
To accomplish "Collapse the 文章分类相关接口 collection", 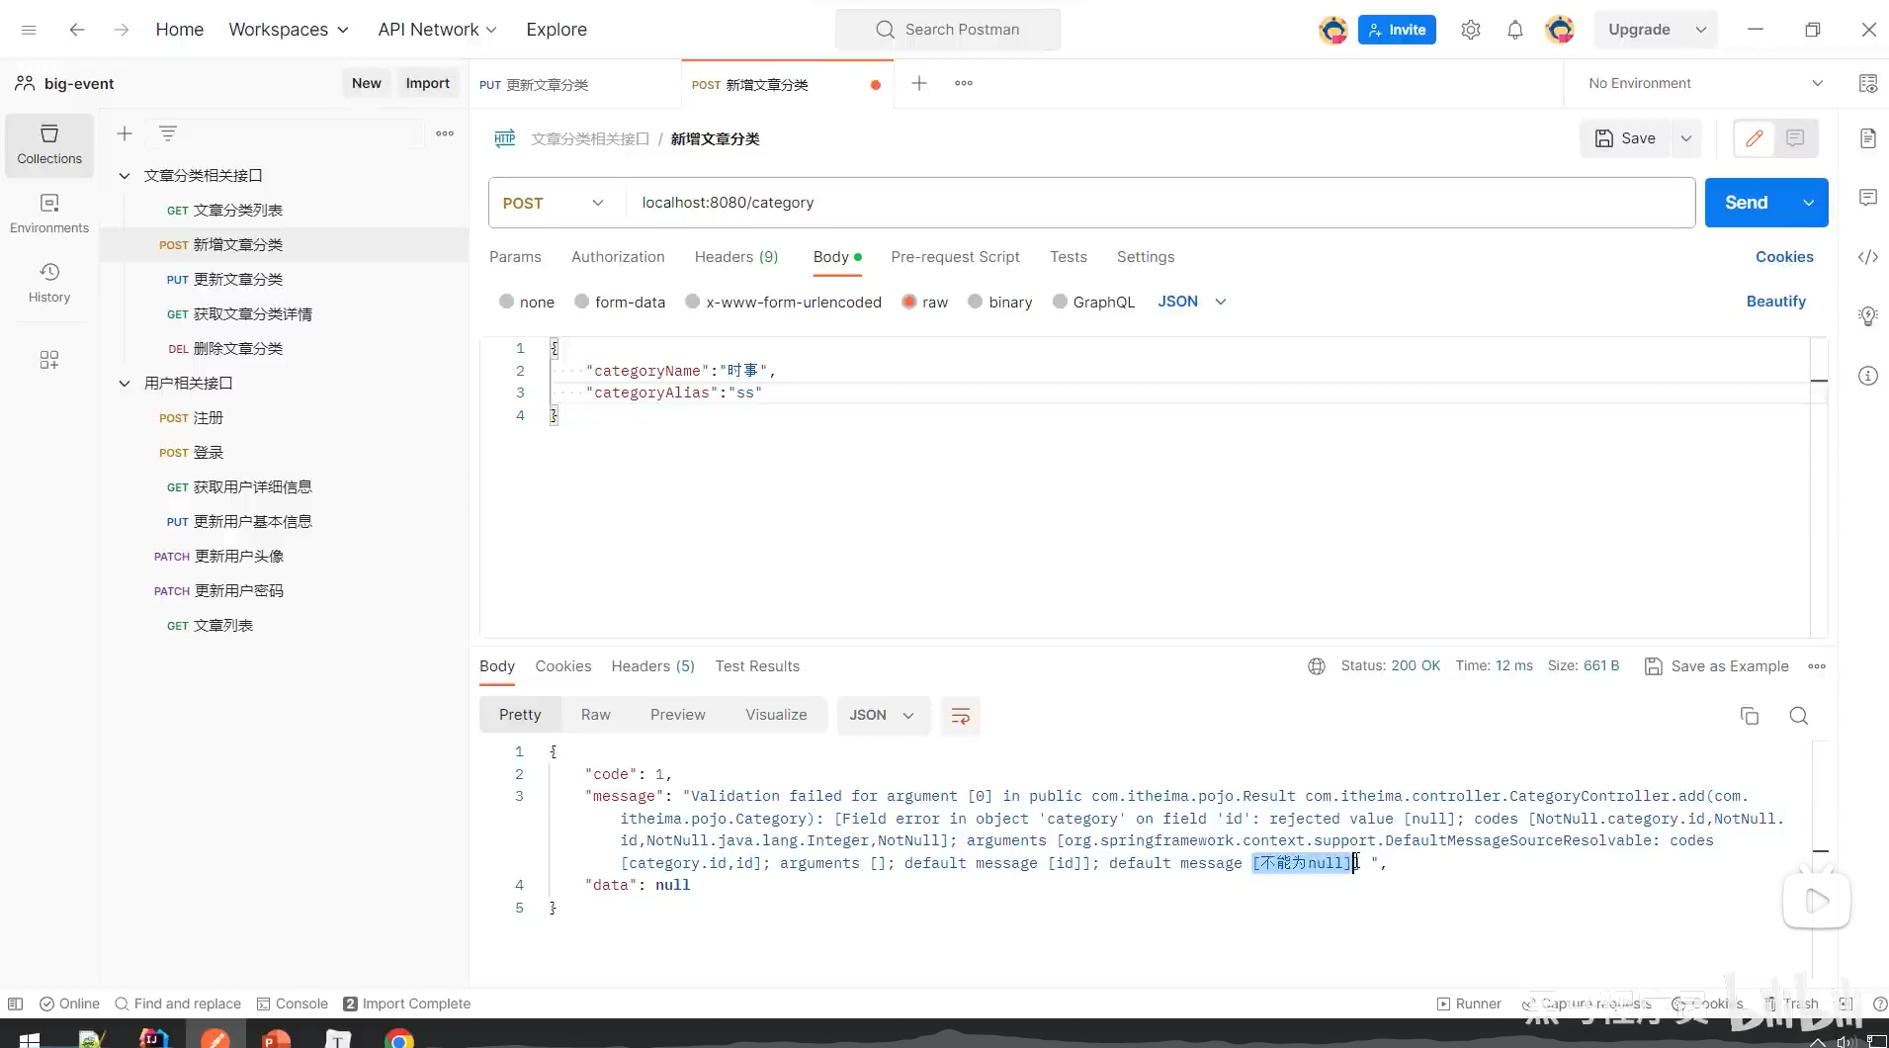I will [125, 176].
